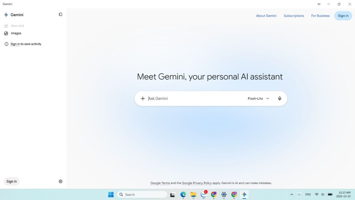Click the Images icon in the sidebar
This screenshot has width=355, height=200.
(x=6, y=33)
